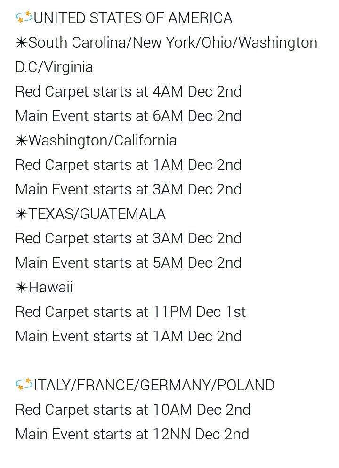This screenshot has width=339, height=468.
Task: Click Red Carpet starts at 1AM line
Action: click(x=129, y=165)
